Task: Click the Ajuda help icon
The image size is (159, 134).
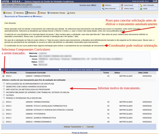Action: point(141,9)
